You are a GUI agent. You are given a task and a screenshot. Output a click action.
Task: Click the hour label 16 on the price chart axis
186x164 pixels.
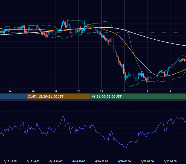pyautogui.click(x=33, y=92)
